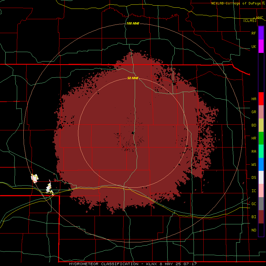Click the RA light green legend block

(x=261, y=151)
